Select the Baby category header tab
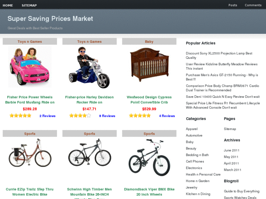Viewport: 266px width, 199px height. 149,42
